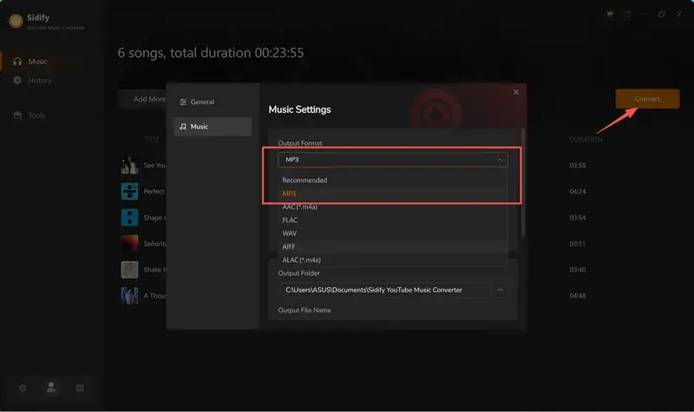
Task: Click the settings dialog scrollbar
Action: pyautogui.click(x=523, y=183)
